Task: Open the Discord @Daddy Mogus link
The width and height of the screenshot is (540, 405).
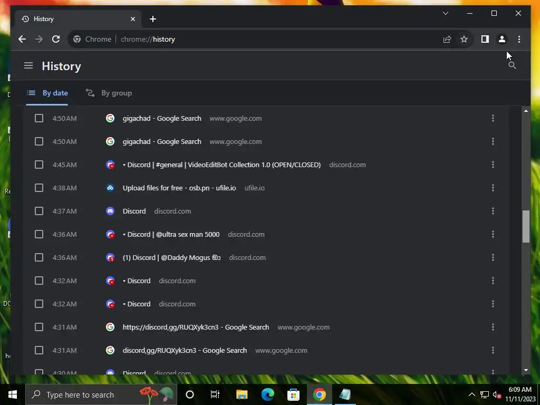Action: (x=171, y=257)
